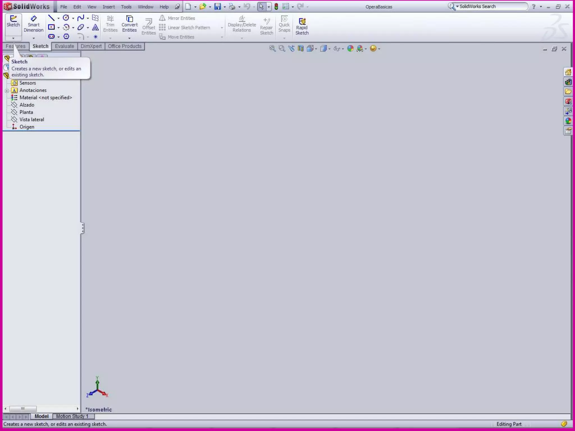Open Design Library from the task pane
Screen dimensions: 575x431
[568, 82]
